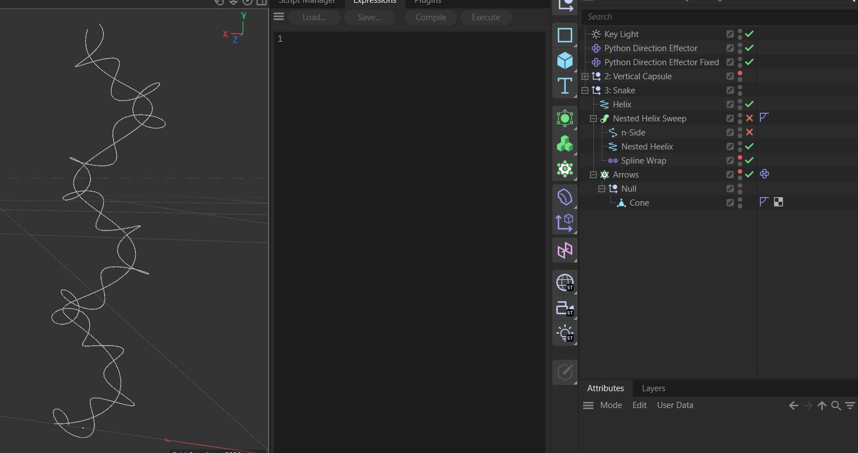Click the Attributes panel search magnifier
858x453 pixels.
(836, 406)
